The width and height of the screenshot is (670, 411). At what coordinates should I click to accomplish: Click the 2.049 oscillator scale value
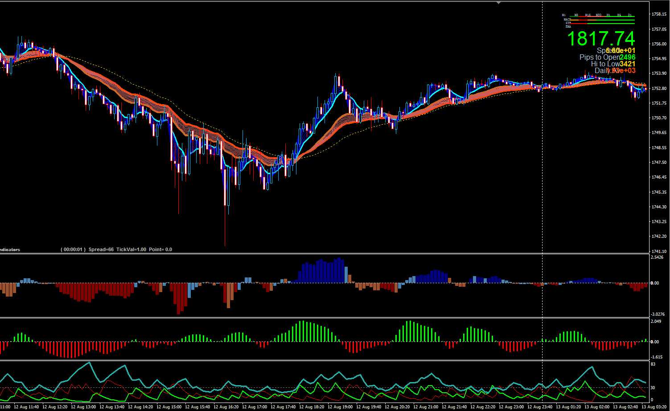[656, 321]
